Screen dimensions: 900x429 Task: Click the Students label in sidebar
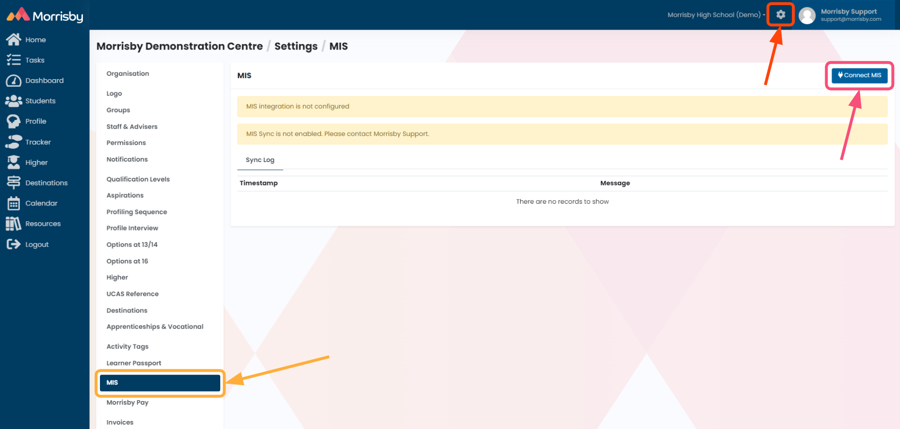[x=41, y=101]
